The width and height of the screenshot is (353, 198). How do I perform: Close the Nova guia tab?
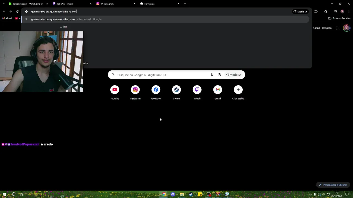tap(178, 4)
